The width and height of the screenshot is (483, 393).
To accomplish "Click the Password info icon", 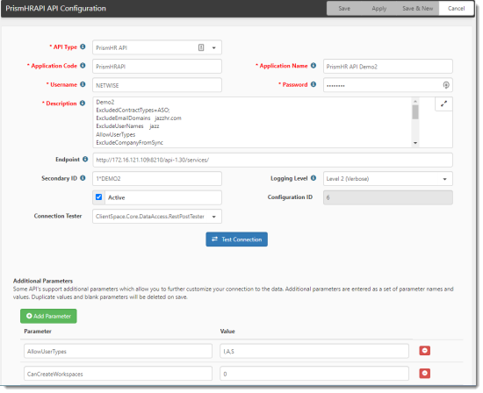I will pos(314,84).
